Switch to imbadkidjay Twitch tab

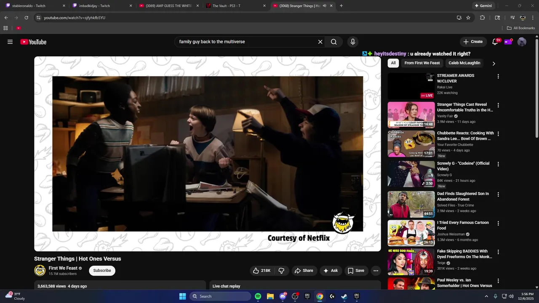tap(101, 6)
